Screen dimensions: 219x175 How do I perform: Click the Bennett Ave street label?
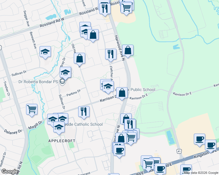[x=33, y=40]
